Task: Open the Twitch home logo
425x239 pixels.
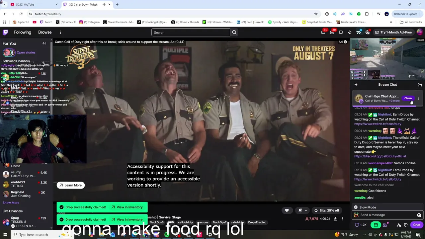Action: pyautogui.click(x=5, y=32)
